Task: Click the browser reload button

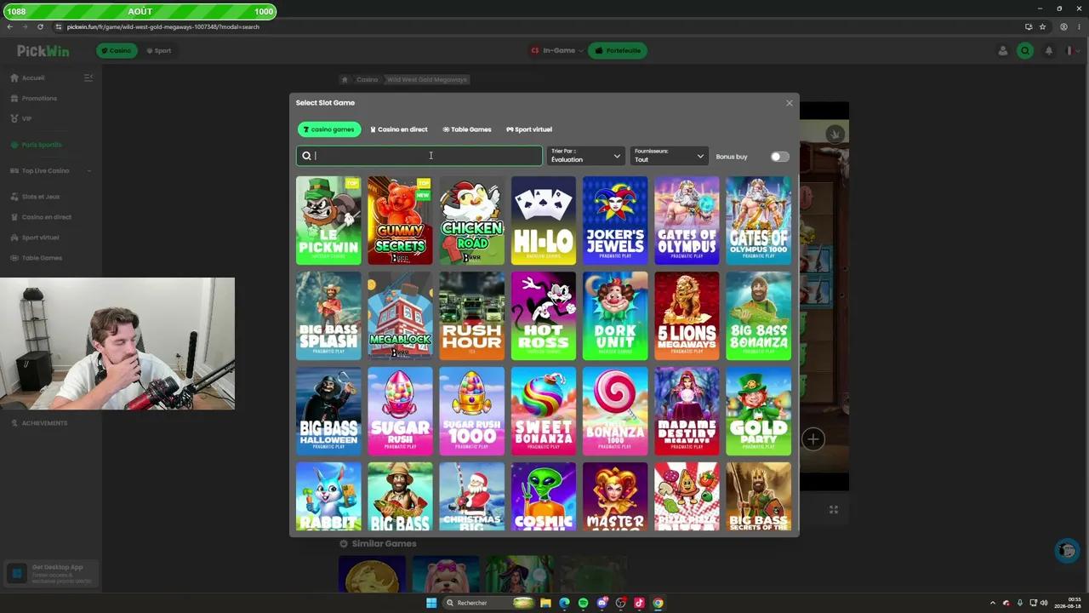Action: point(40,26)
